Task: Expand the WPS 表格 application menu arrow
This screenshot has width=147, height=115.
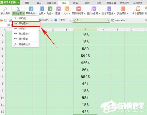Action: [19, 2]
